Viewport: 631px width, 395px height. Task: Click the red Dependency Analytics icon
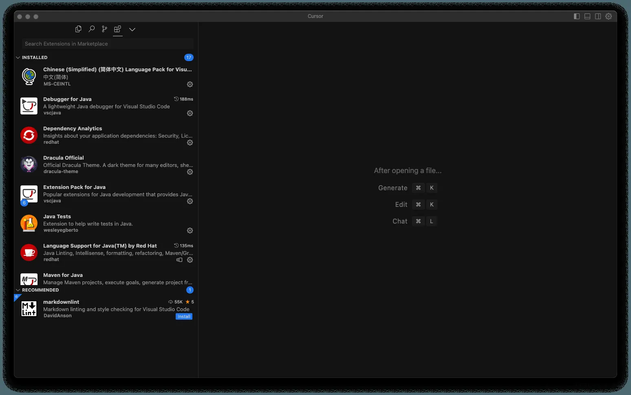tap(29, 135)
